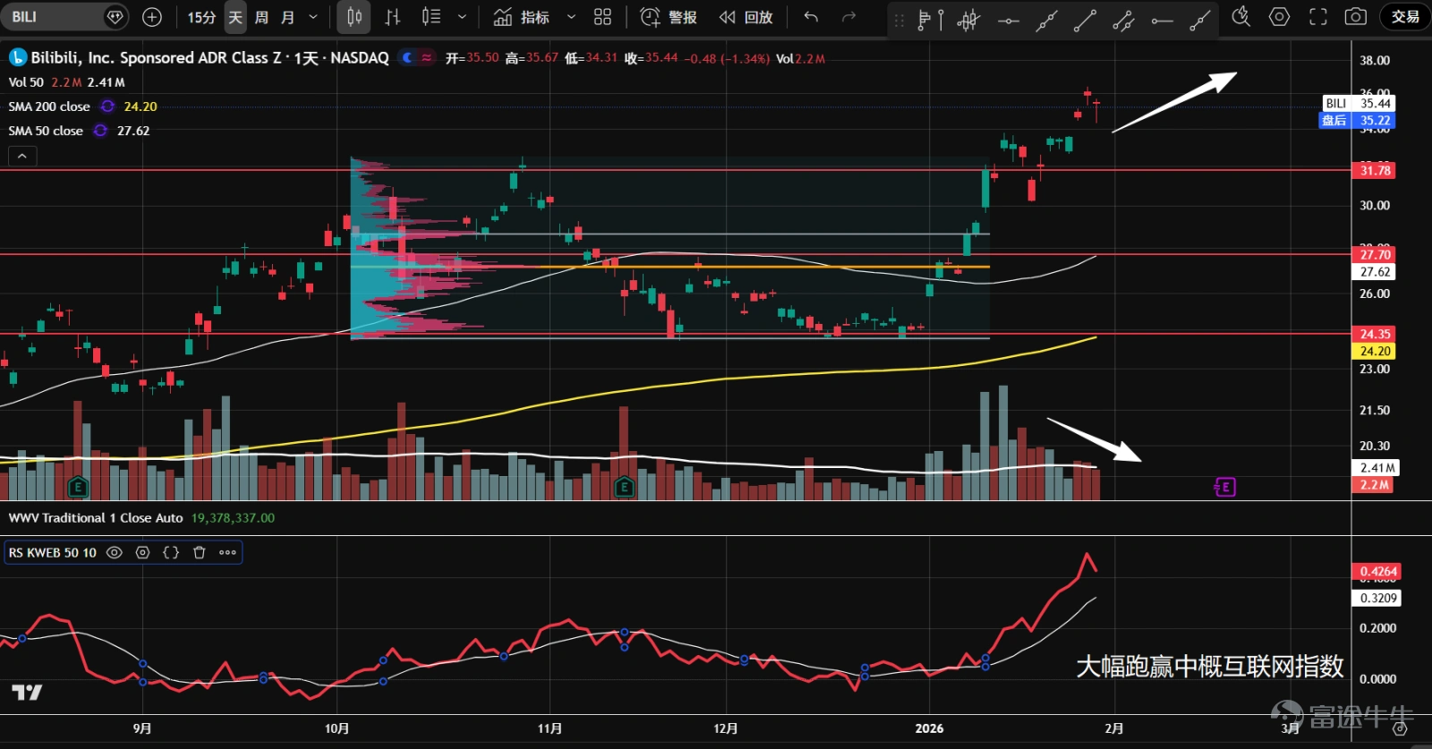Undo the last chart action
Screen dimensions: 1432x749
tap(811, 17)
